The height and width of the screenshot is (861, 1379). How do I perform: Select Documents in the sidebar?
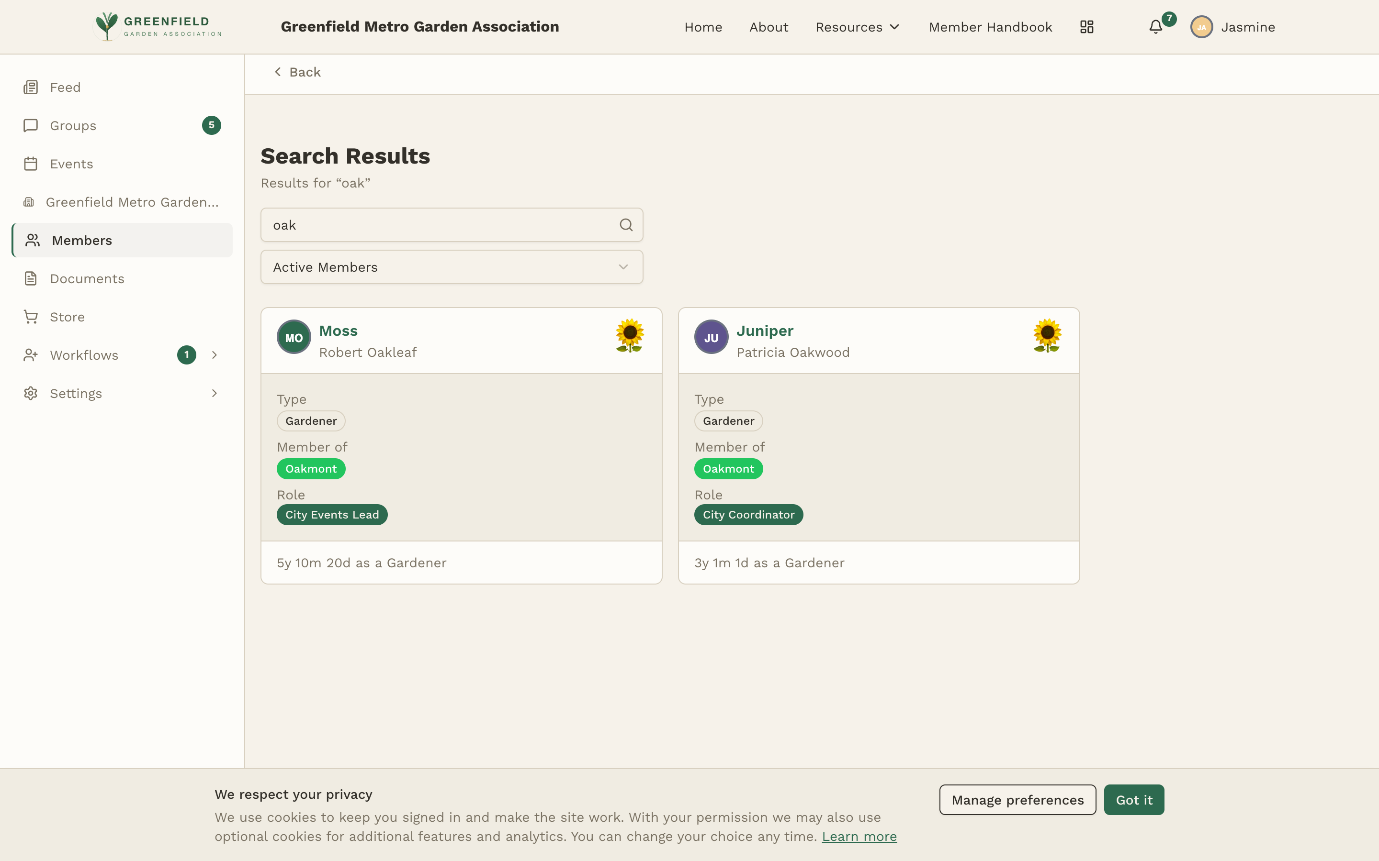[122, 278]
